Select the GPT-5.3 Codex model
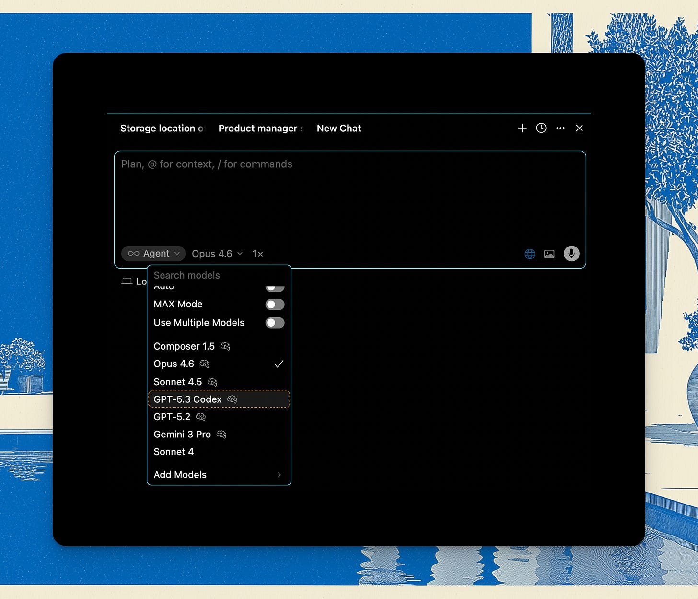The image size is (698, 599). point(219,399)
